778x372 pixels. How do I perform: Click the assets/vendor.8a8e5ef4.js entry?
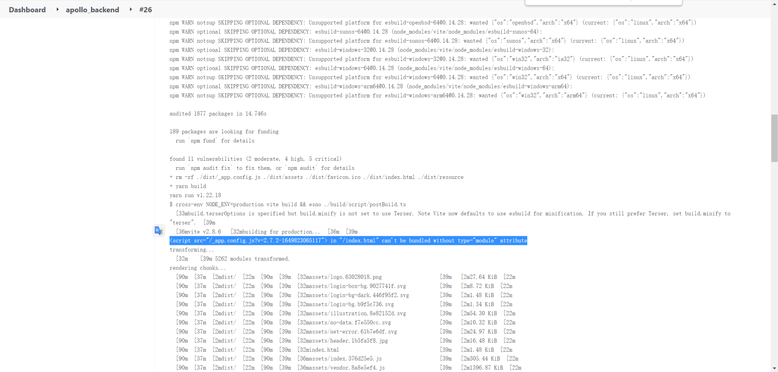(x=341, y=367)
